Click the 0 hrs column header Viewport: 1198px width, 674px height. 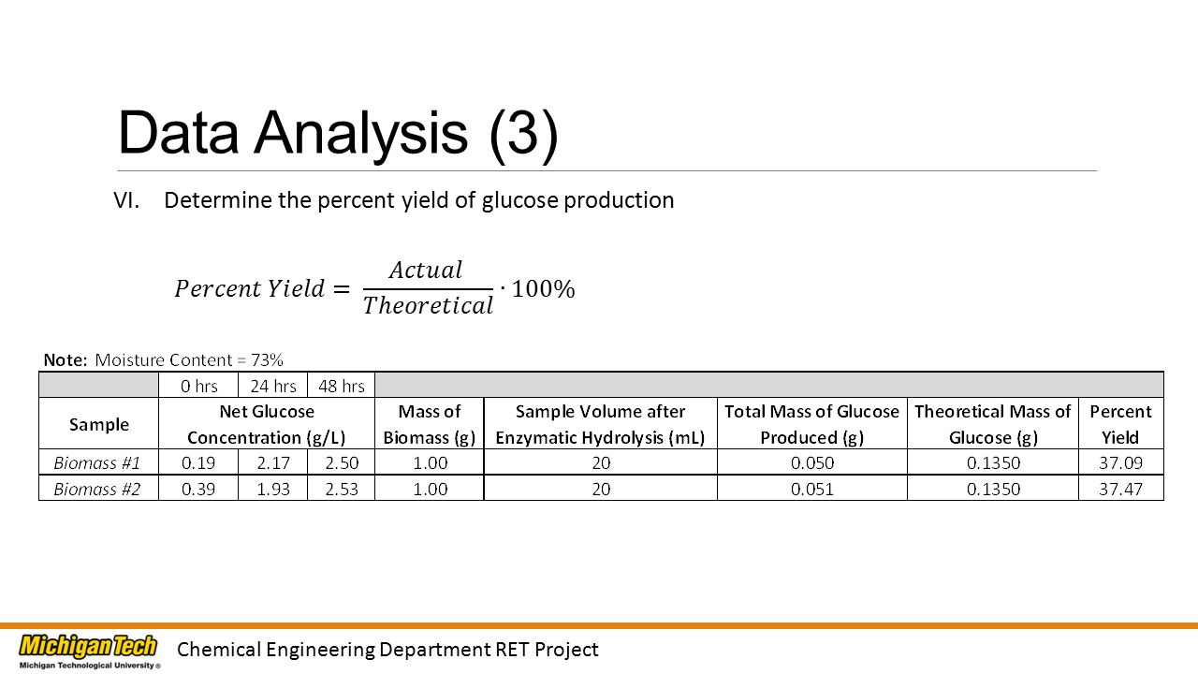pos(198,386)
